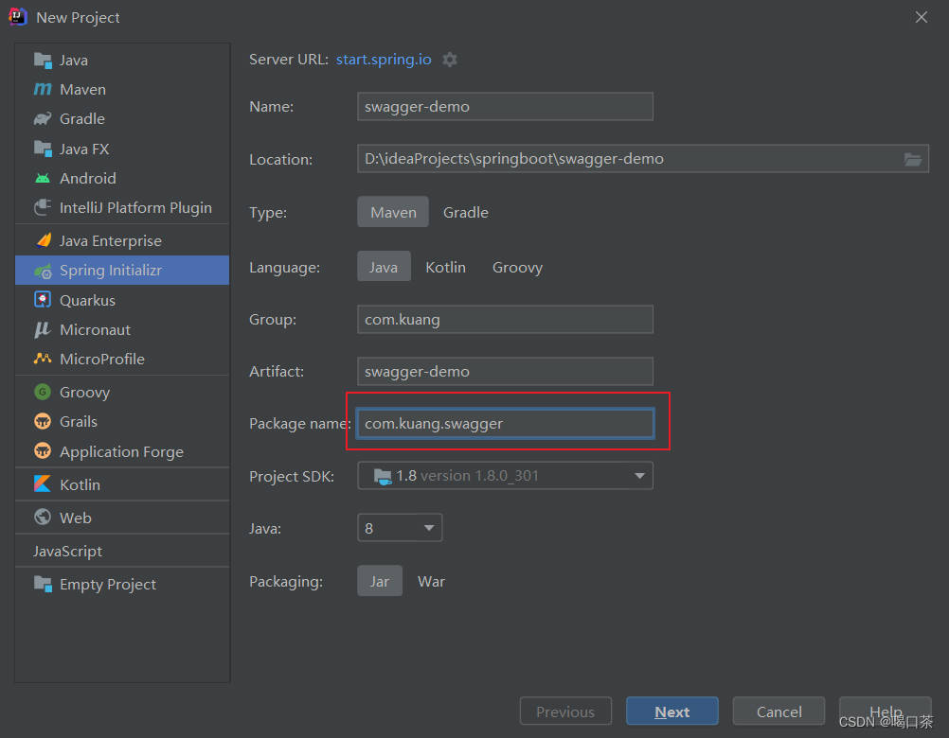This screenshot has width=949, height=738.
Task: Close the New Project dialog
Action: tap(922, 17)
